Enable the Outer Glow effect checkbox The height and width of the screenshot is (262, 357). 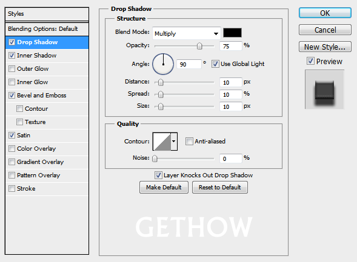[12, 68]
